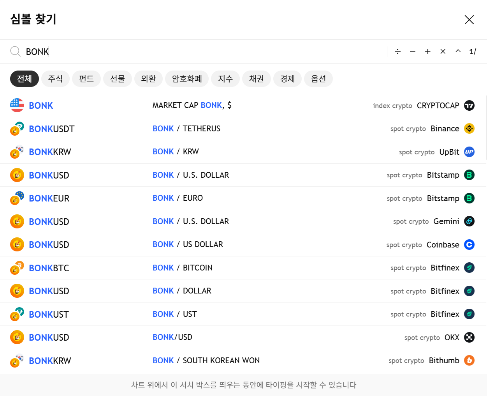Insert the division operator symbol
487x396 pixels.
397,51
